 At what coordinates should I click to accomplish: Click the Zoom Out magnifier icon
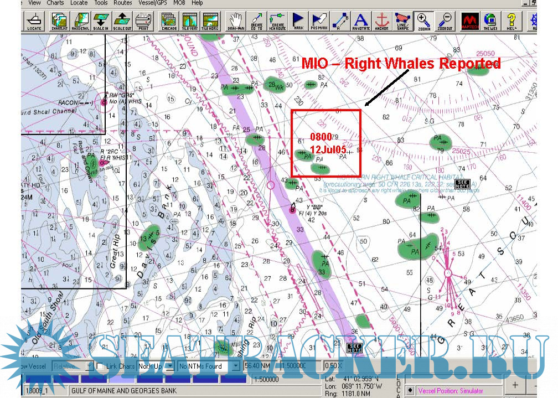coord(445,20)
